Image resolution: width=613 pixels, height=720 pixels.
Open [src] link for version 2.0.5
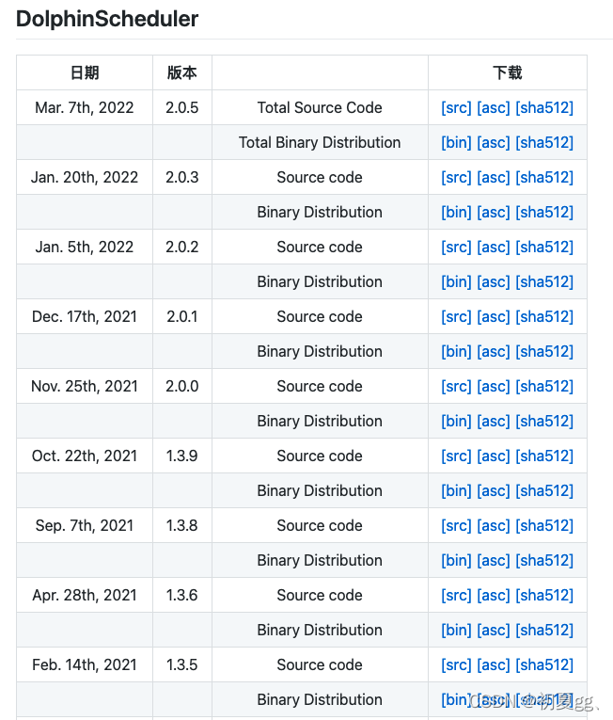tap(456, 107)
